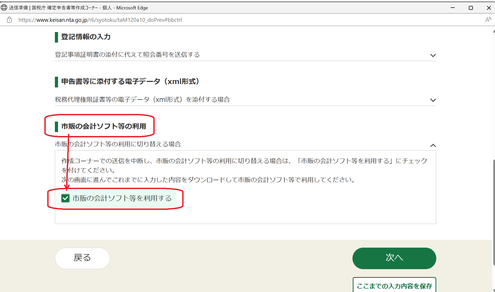Click the 登記情報の入力 heading
The height and width of the screenshot is (292, 495).
(x=86, y=37)
